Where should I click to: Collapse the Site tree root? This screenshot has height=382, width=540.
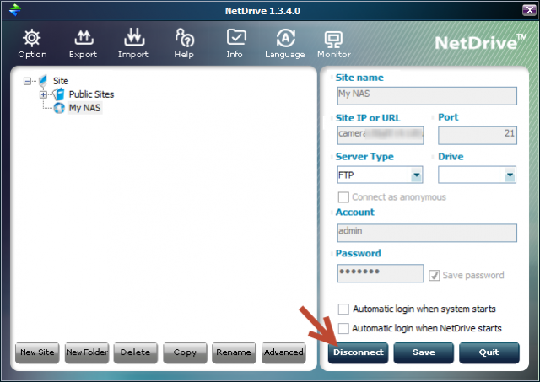point(27,81)
